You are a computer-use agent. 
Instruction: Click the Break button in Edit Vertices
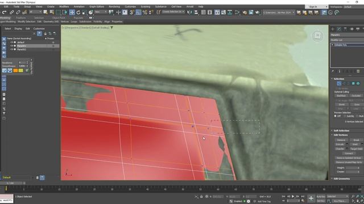coord(357,140)
